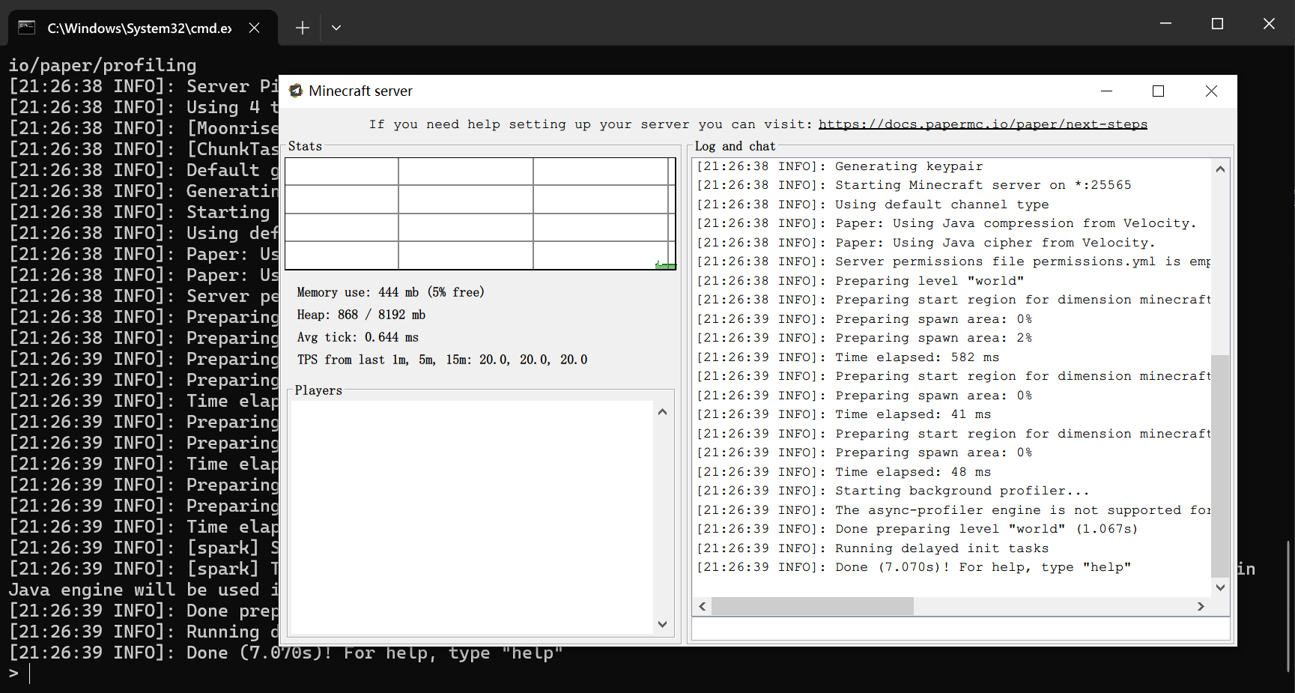Viewport: 1295px width, 693px height.
Task: Click the Minecraft server icon in the title bar
Action: (x=296, y=91)
